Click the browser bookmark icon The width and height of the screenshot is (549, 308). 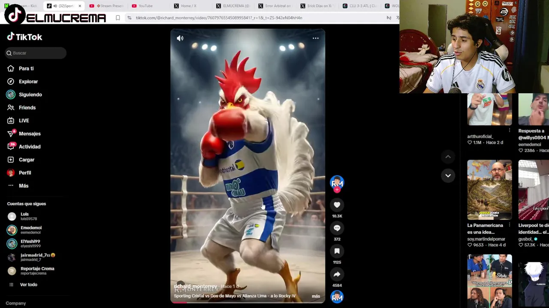(x=118, y=18)
